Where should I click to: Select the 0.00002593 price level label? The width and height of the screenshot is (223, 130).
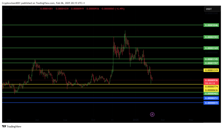211,37
